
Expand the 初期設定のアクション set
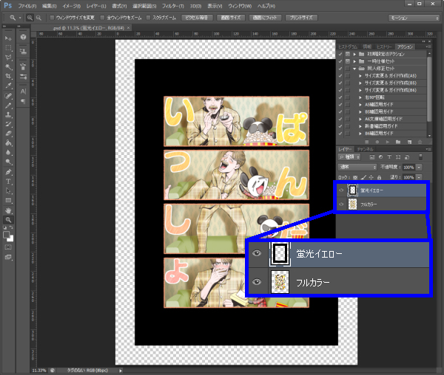click(354, 54)
